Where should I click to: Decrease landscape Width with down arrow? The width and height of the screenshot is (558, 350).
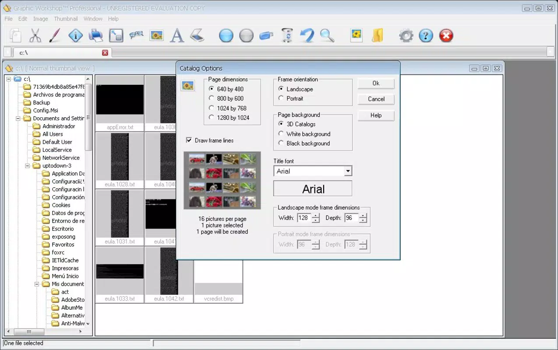[316, 220]
